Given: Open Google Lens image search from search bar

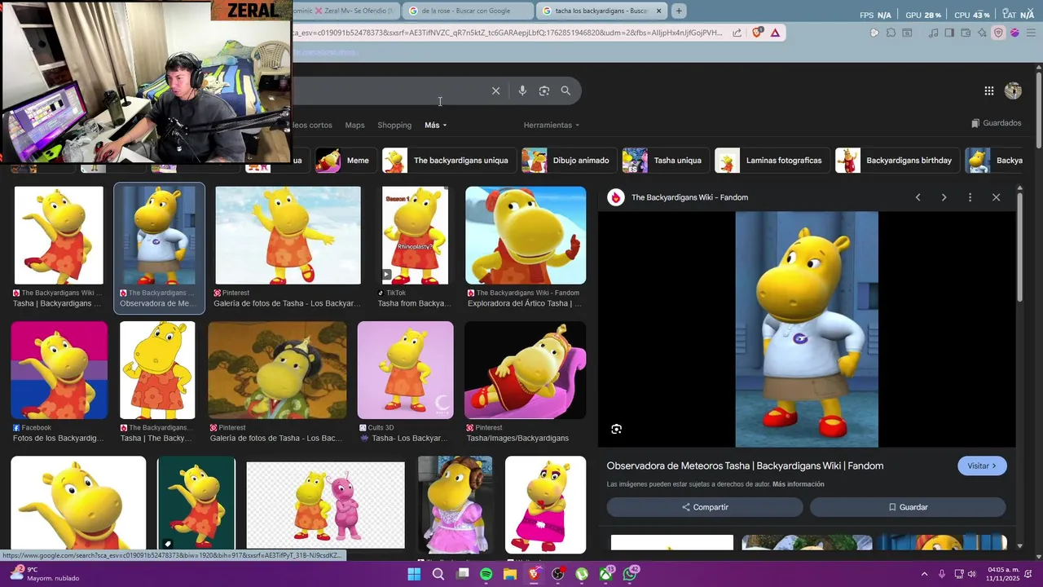Looking at the screenshot, I should click(x=544, y=90).
